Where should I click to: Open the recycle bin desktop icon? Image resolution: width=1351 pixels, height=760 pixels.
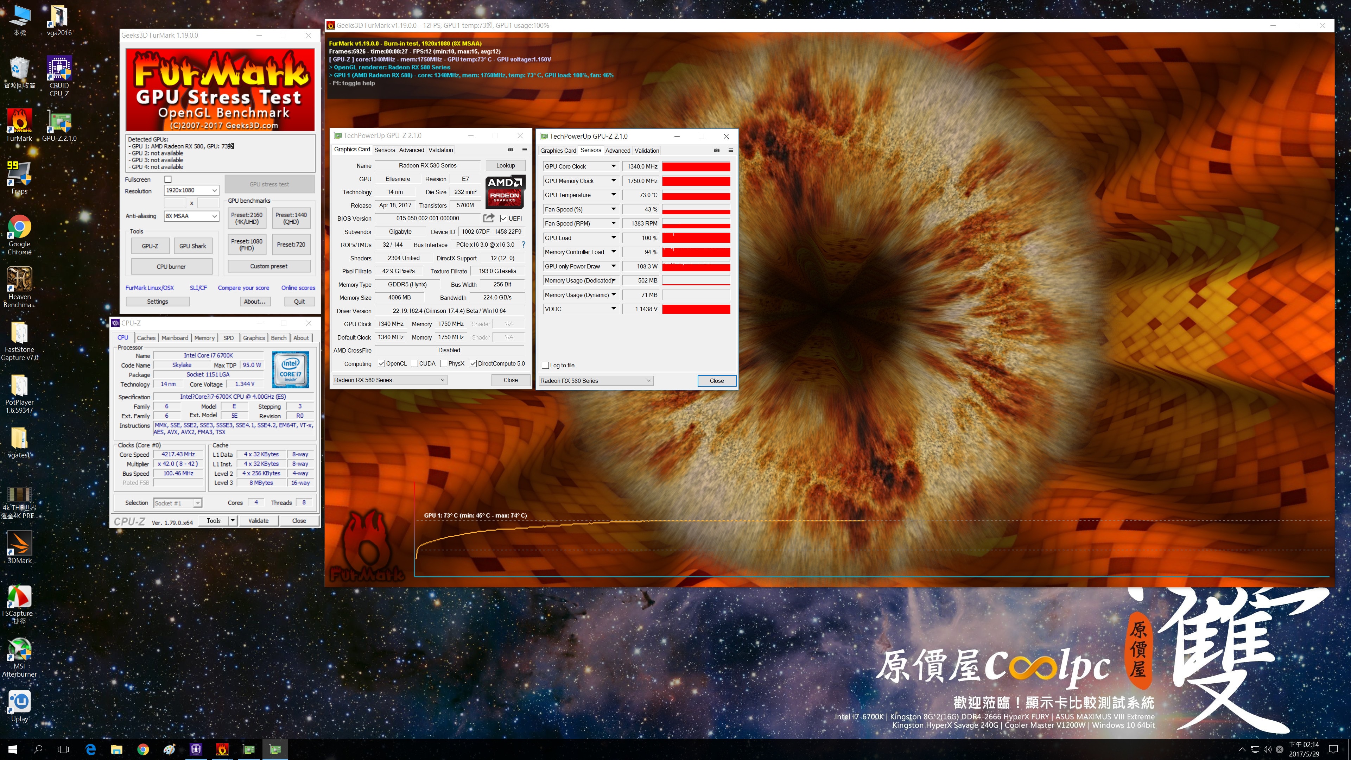tap(19, 72)
